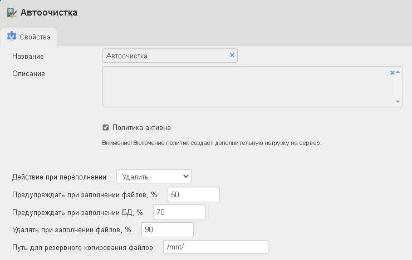Uncheck the Политика активна checkbox
This screenshot has height=260, width=412.
point(106,127)
